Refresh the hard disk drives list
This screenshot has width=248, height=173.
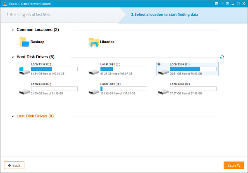pyautogui.click(x=222, y=57)
